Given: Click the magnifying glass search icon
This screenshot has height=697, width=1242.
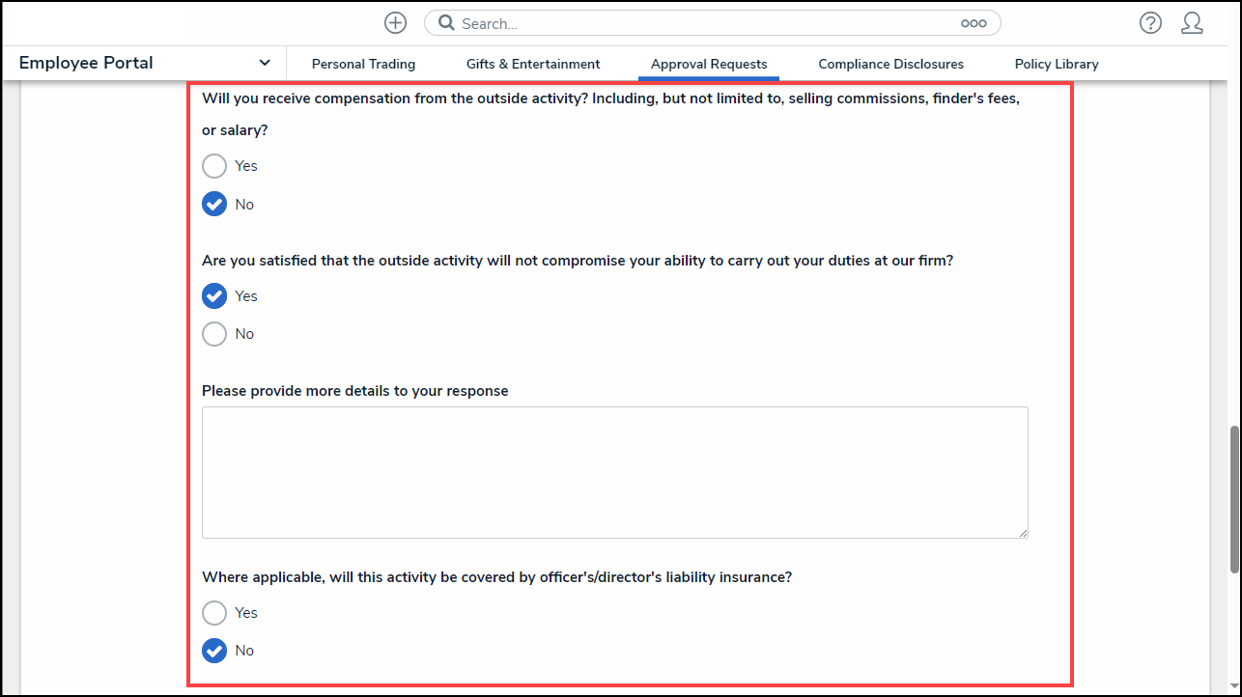Looking at the screenshot, I should (445, 22).
